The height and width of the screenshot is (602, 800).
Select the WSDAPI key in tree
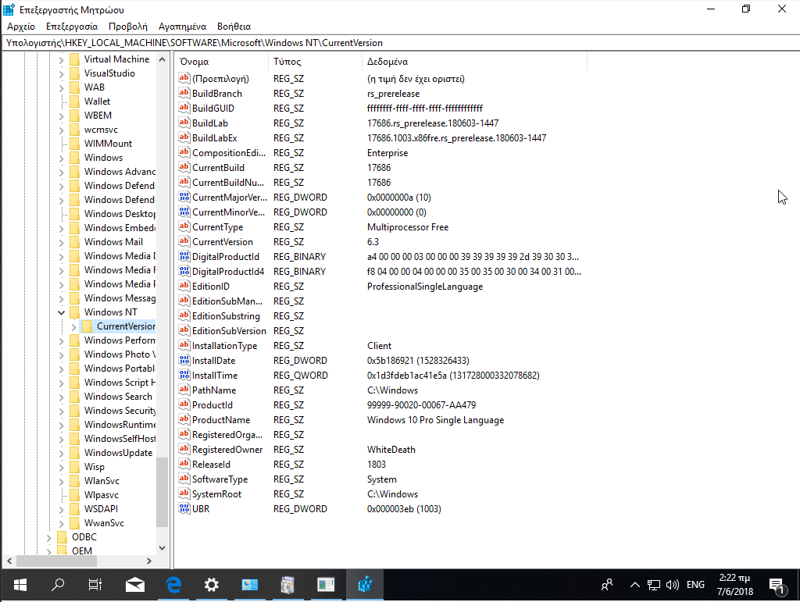tap(101, 509)
